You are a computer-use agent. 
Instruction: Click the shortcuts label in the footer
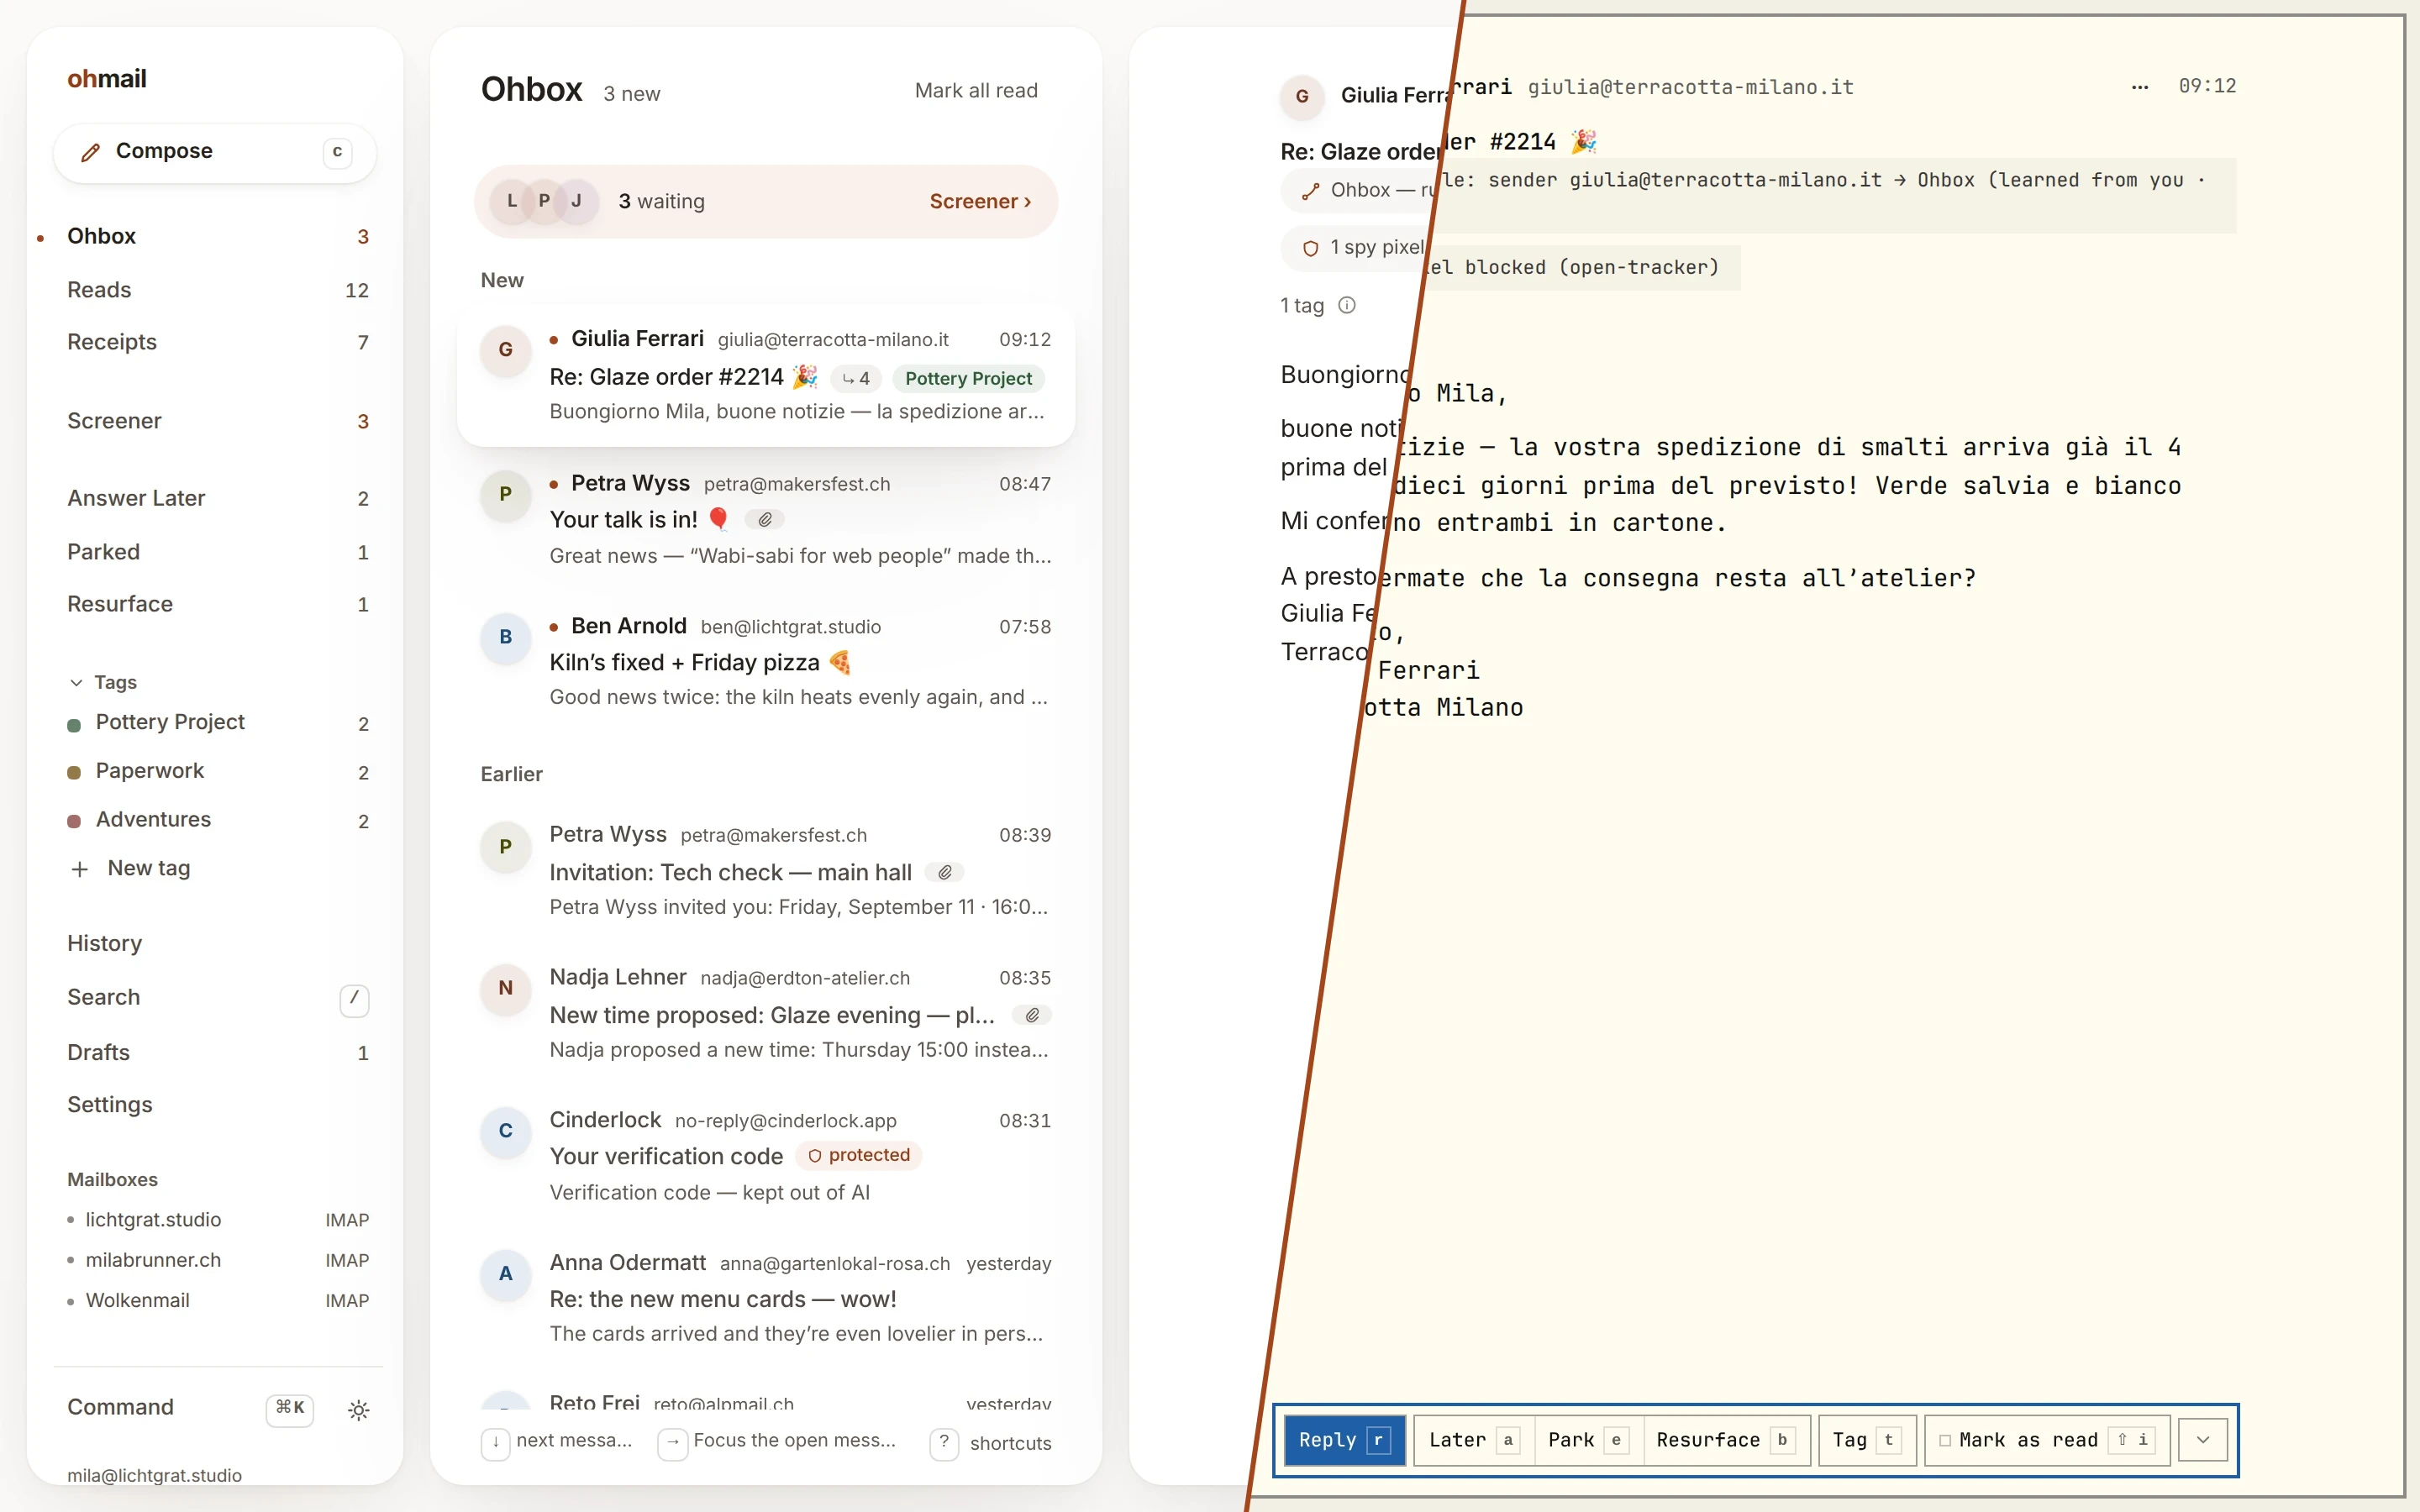tap(1010, 1443)
